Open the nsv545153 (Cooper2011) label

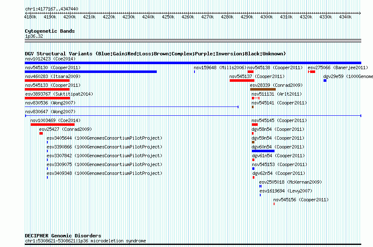tap(280, 164)
